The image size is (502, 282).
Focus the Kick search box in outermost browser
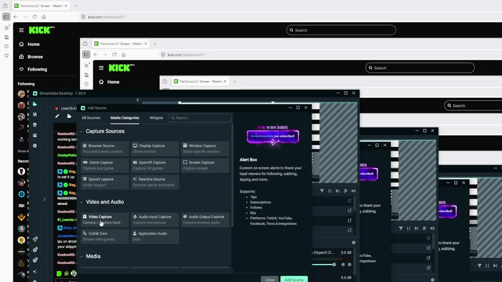pos(341,30)
